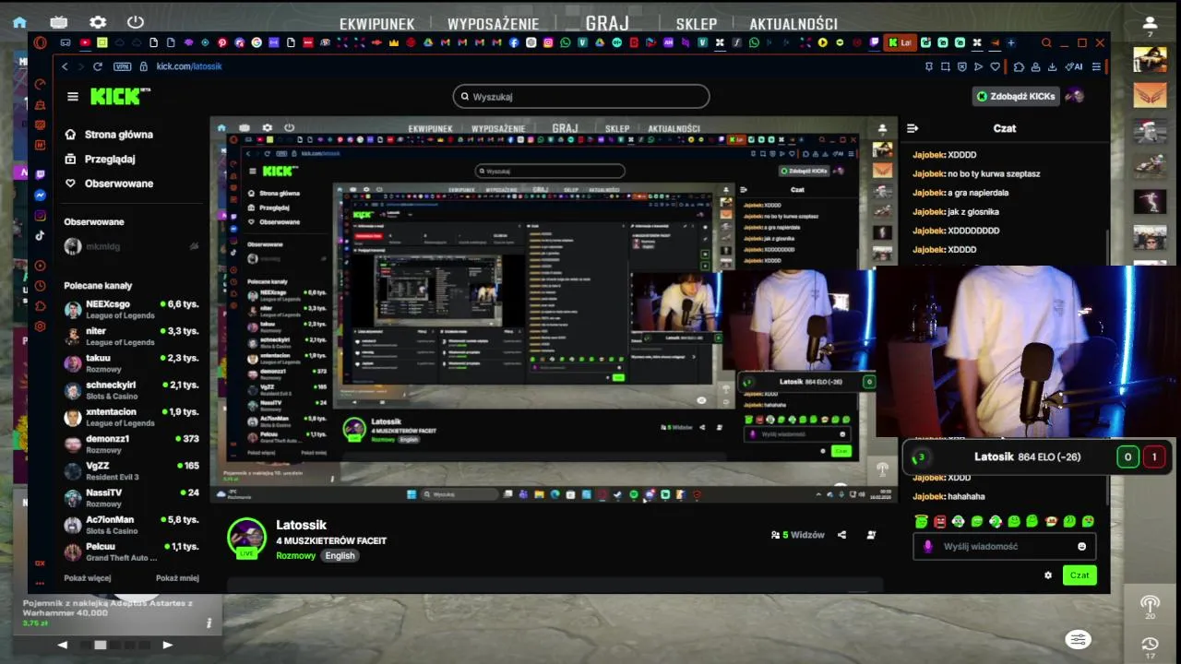This screenshot has width=1181, height=664.
Task: Click the Wyszukaj search field
Action: click(581, 96)
